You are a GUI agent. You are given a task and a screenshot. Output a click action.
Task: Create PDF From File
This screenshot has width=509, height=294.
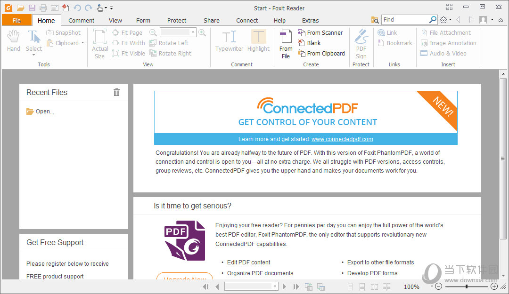[x=286, y=44]
